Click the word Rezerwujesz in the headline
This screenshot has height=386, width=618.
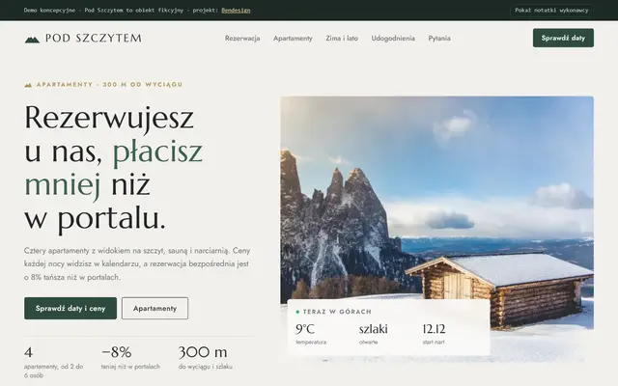109,118
